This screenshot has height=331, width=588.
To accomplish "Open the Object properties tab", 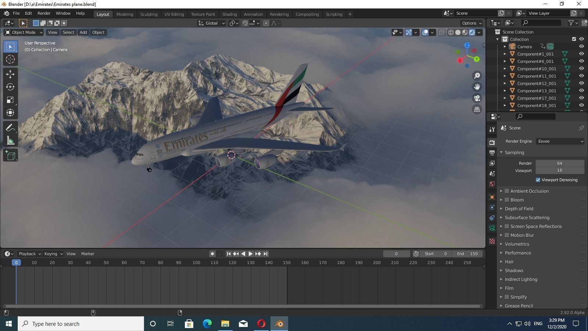I will click(492, 197).
